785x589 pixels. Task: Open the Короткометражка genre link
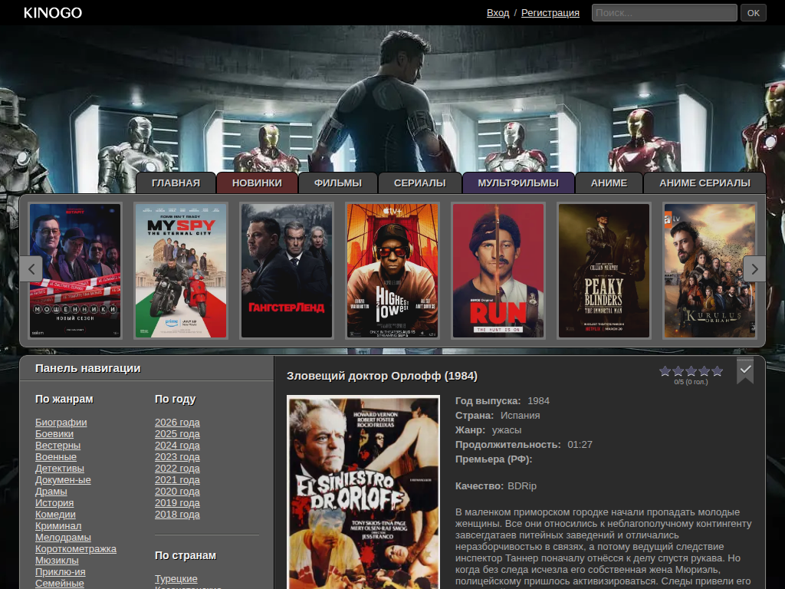point(76,549)
